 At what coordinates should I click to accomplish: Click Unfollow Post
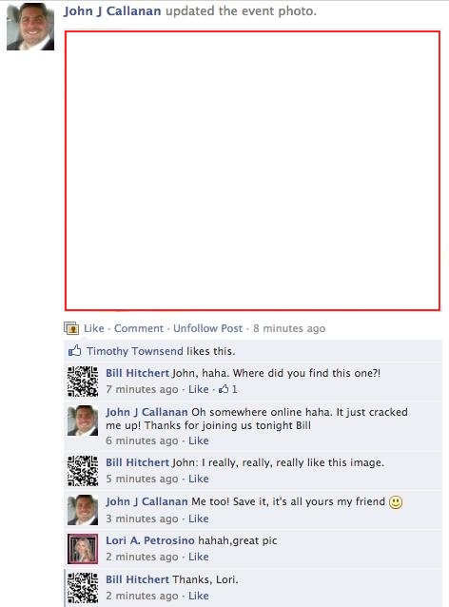click(208, 328)
